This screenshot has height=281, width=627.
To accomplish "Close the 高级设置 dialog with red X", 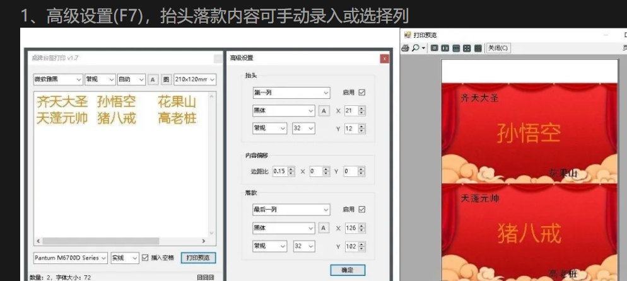I will 384,59.
